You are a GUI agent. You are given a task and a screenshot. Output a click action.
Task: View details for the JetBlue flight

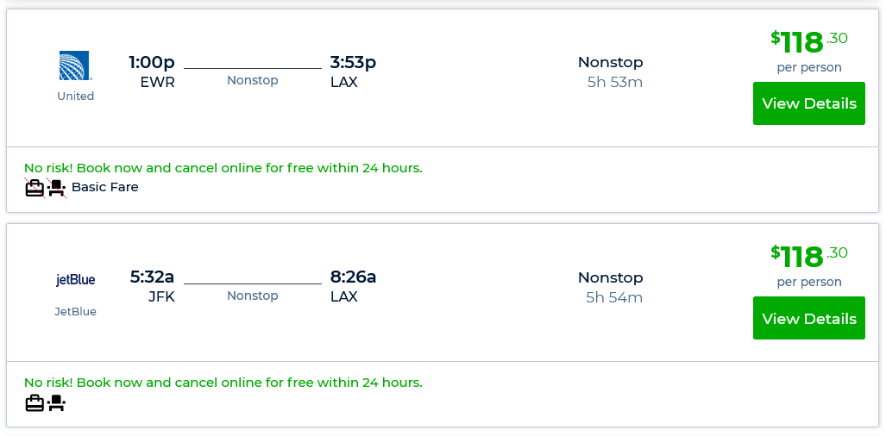pos(808,319)
